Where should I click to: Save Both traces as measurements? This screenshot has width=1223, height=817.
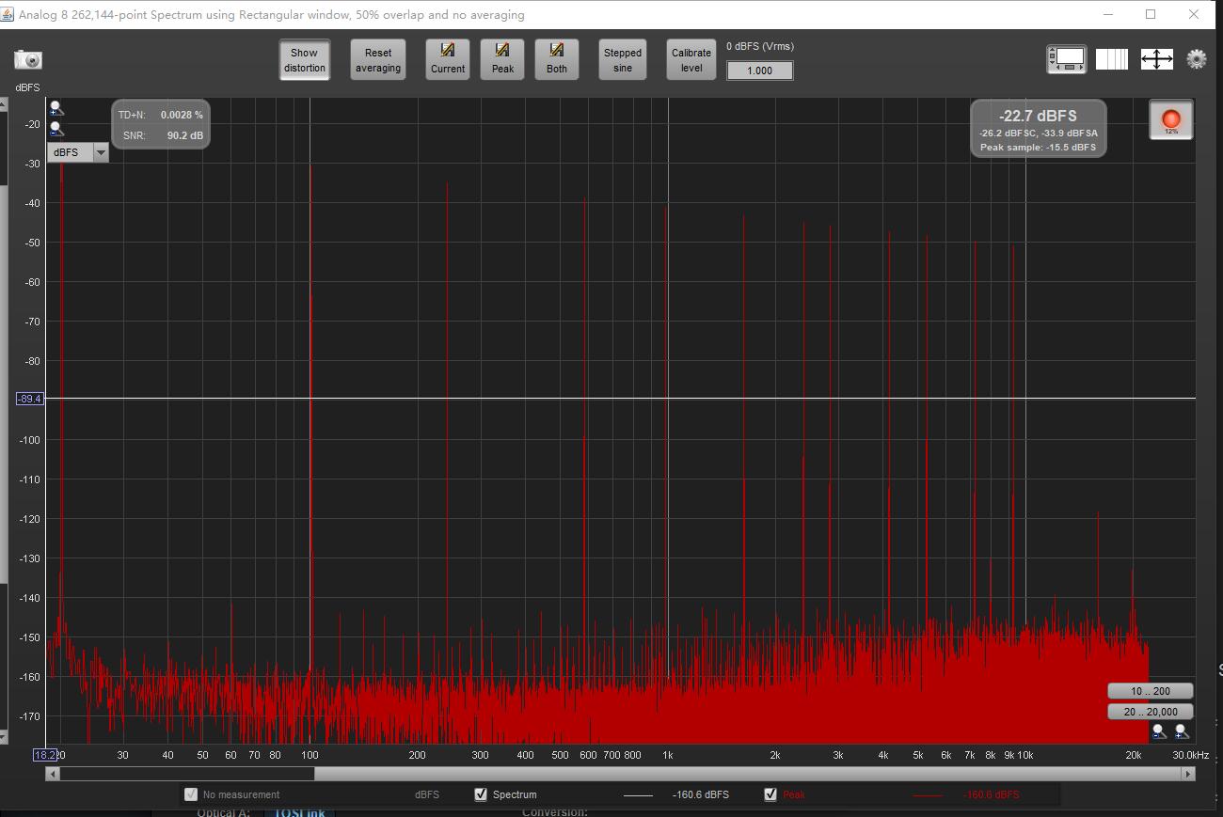[x=557, y=59]
